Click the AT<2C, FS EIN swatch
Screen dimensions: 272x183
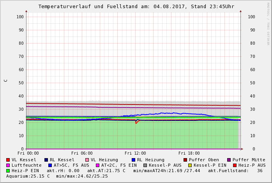[97, 165]
